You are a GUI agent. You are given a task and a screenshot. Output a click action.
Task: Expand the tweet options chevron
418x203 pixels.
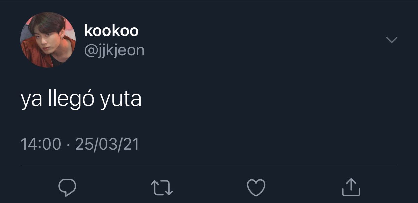point(391,40)
